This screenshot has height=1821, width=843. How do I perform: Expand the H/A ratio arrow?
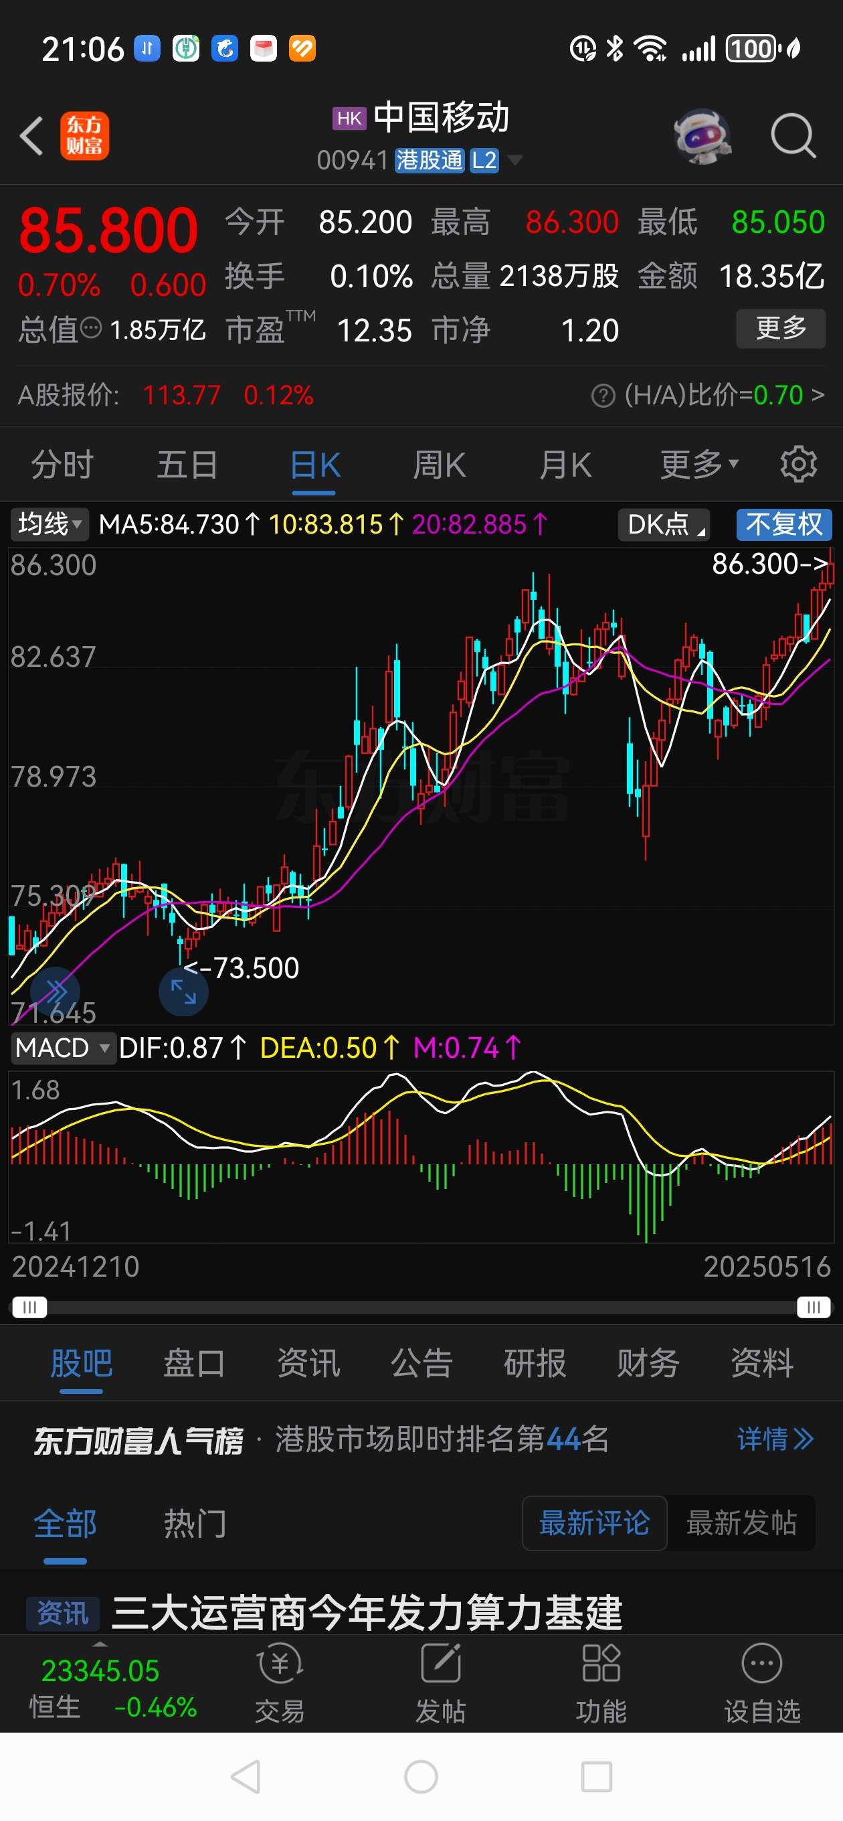[x=818, y=395]
